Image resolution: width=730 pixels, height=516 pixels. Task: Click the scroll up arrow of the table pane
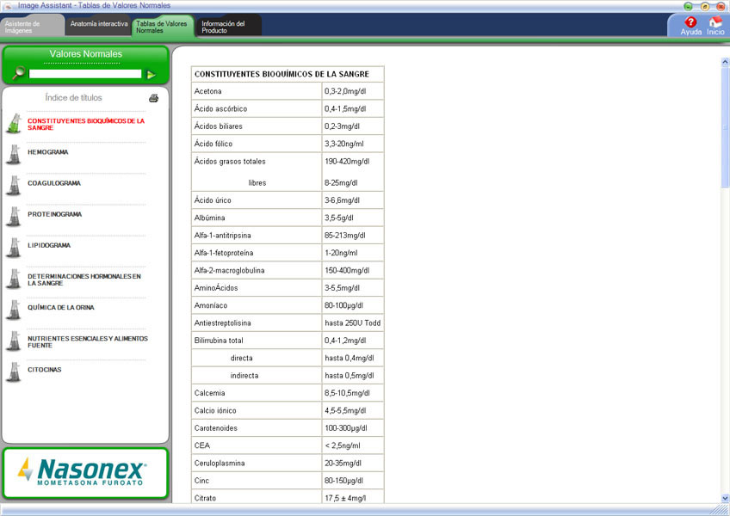point(725,61)
